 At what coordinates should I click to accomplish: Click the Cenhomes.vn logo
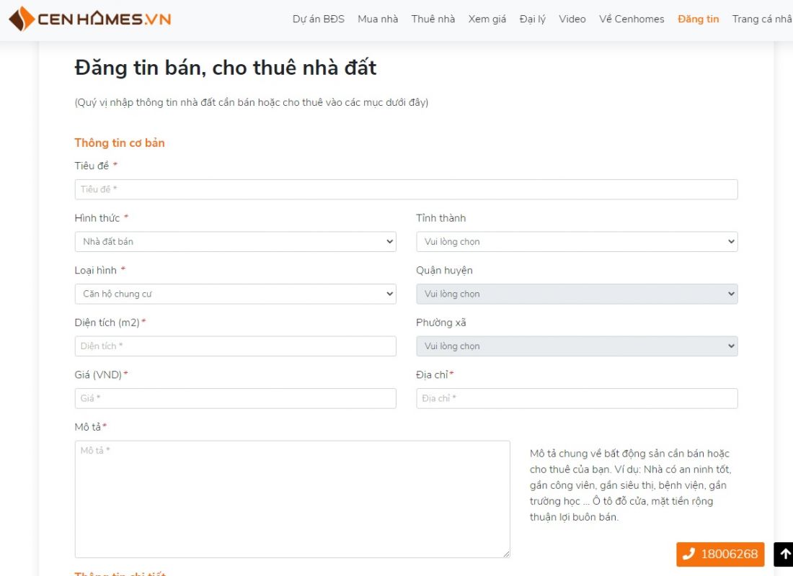(90, 19)
